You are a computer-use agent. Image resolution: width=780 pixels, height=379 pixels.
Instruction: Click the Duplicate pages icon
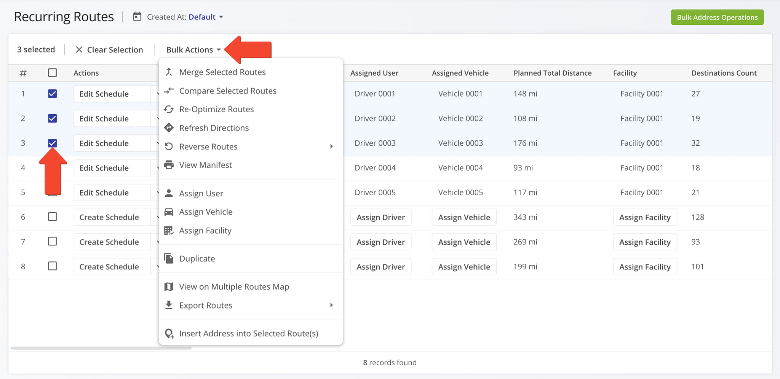tap(169, 258)
